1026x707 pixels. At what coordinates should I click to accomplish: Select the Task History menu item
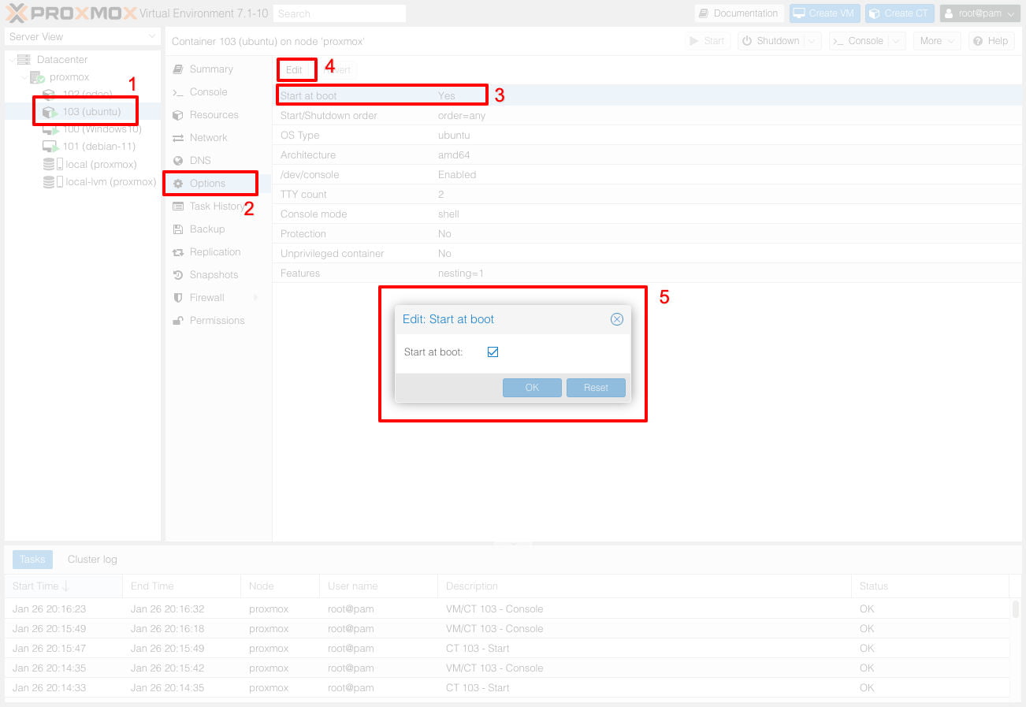coord(217,207)
